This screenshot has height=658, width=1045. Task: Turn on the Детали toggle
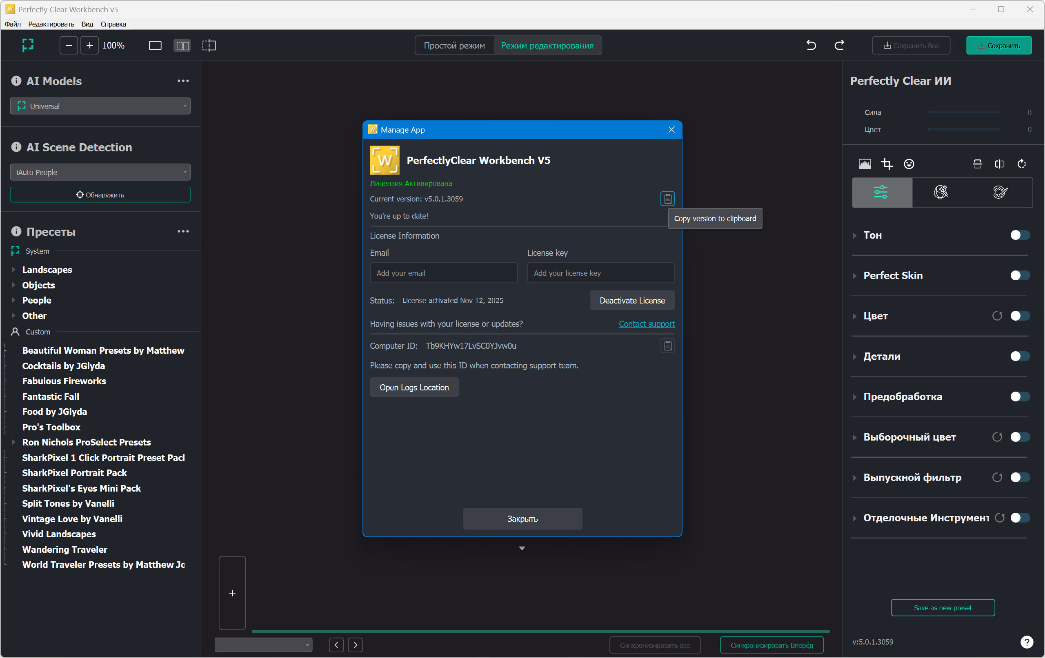(x=1019, y=356)
